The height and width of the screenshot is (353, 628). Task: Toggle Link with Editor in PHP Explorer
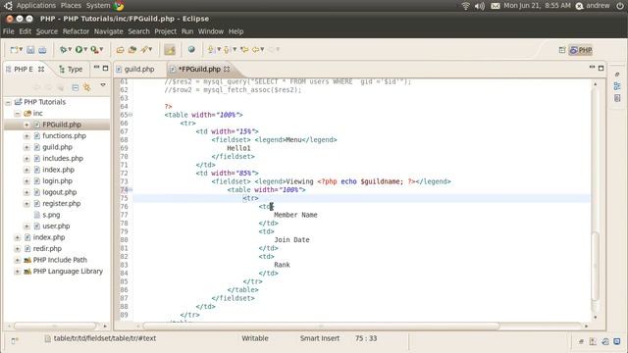[x=87, y=87]
